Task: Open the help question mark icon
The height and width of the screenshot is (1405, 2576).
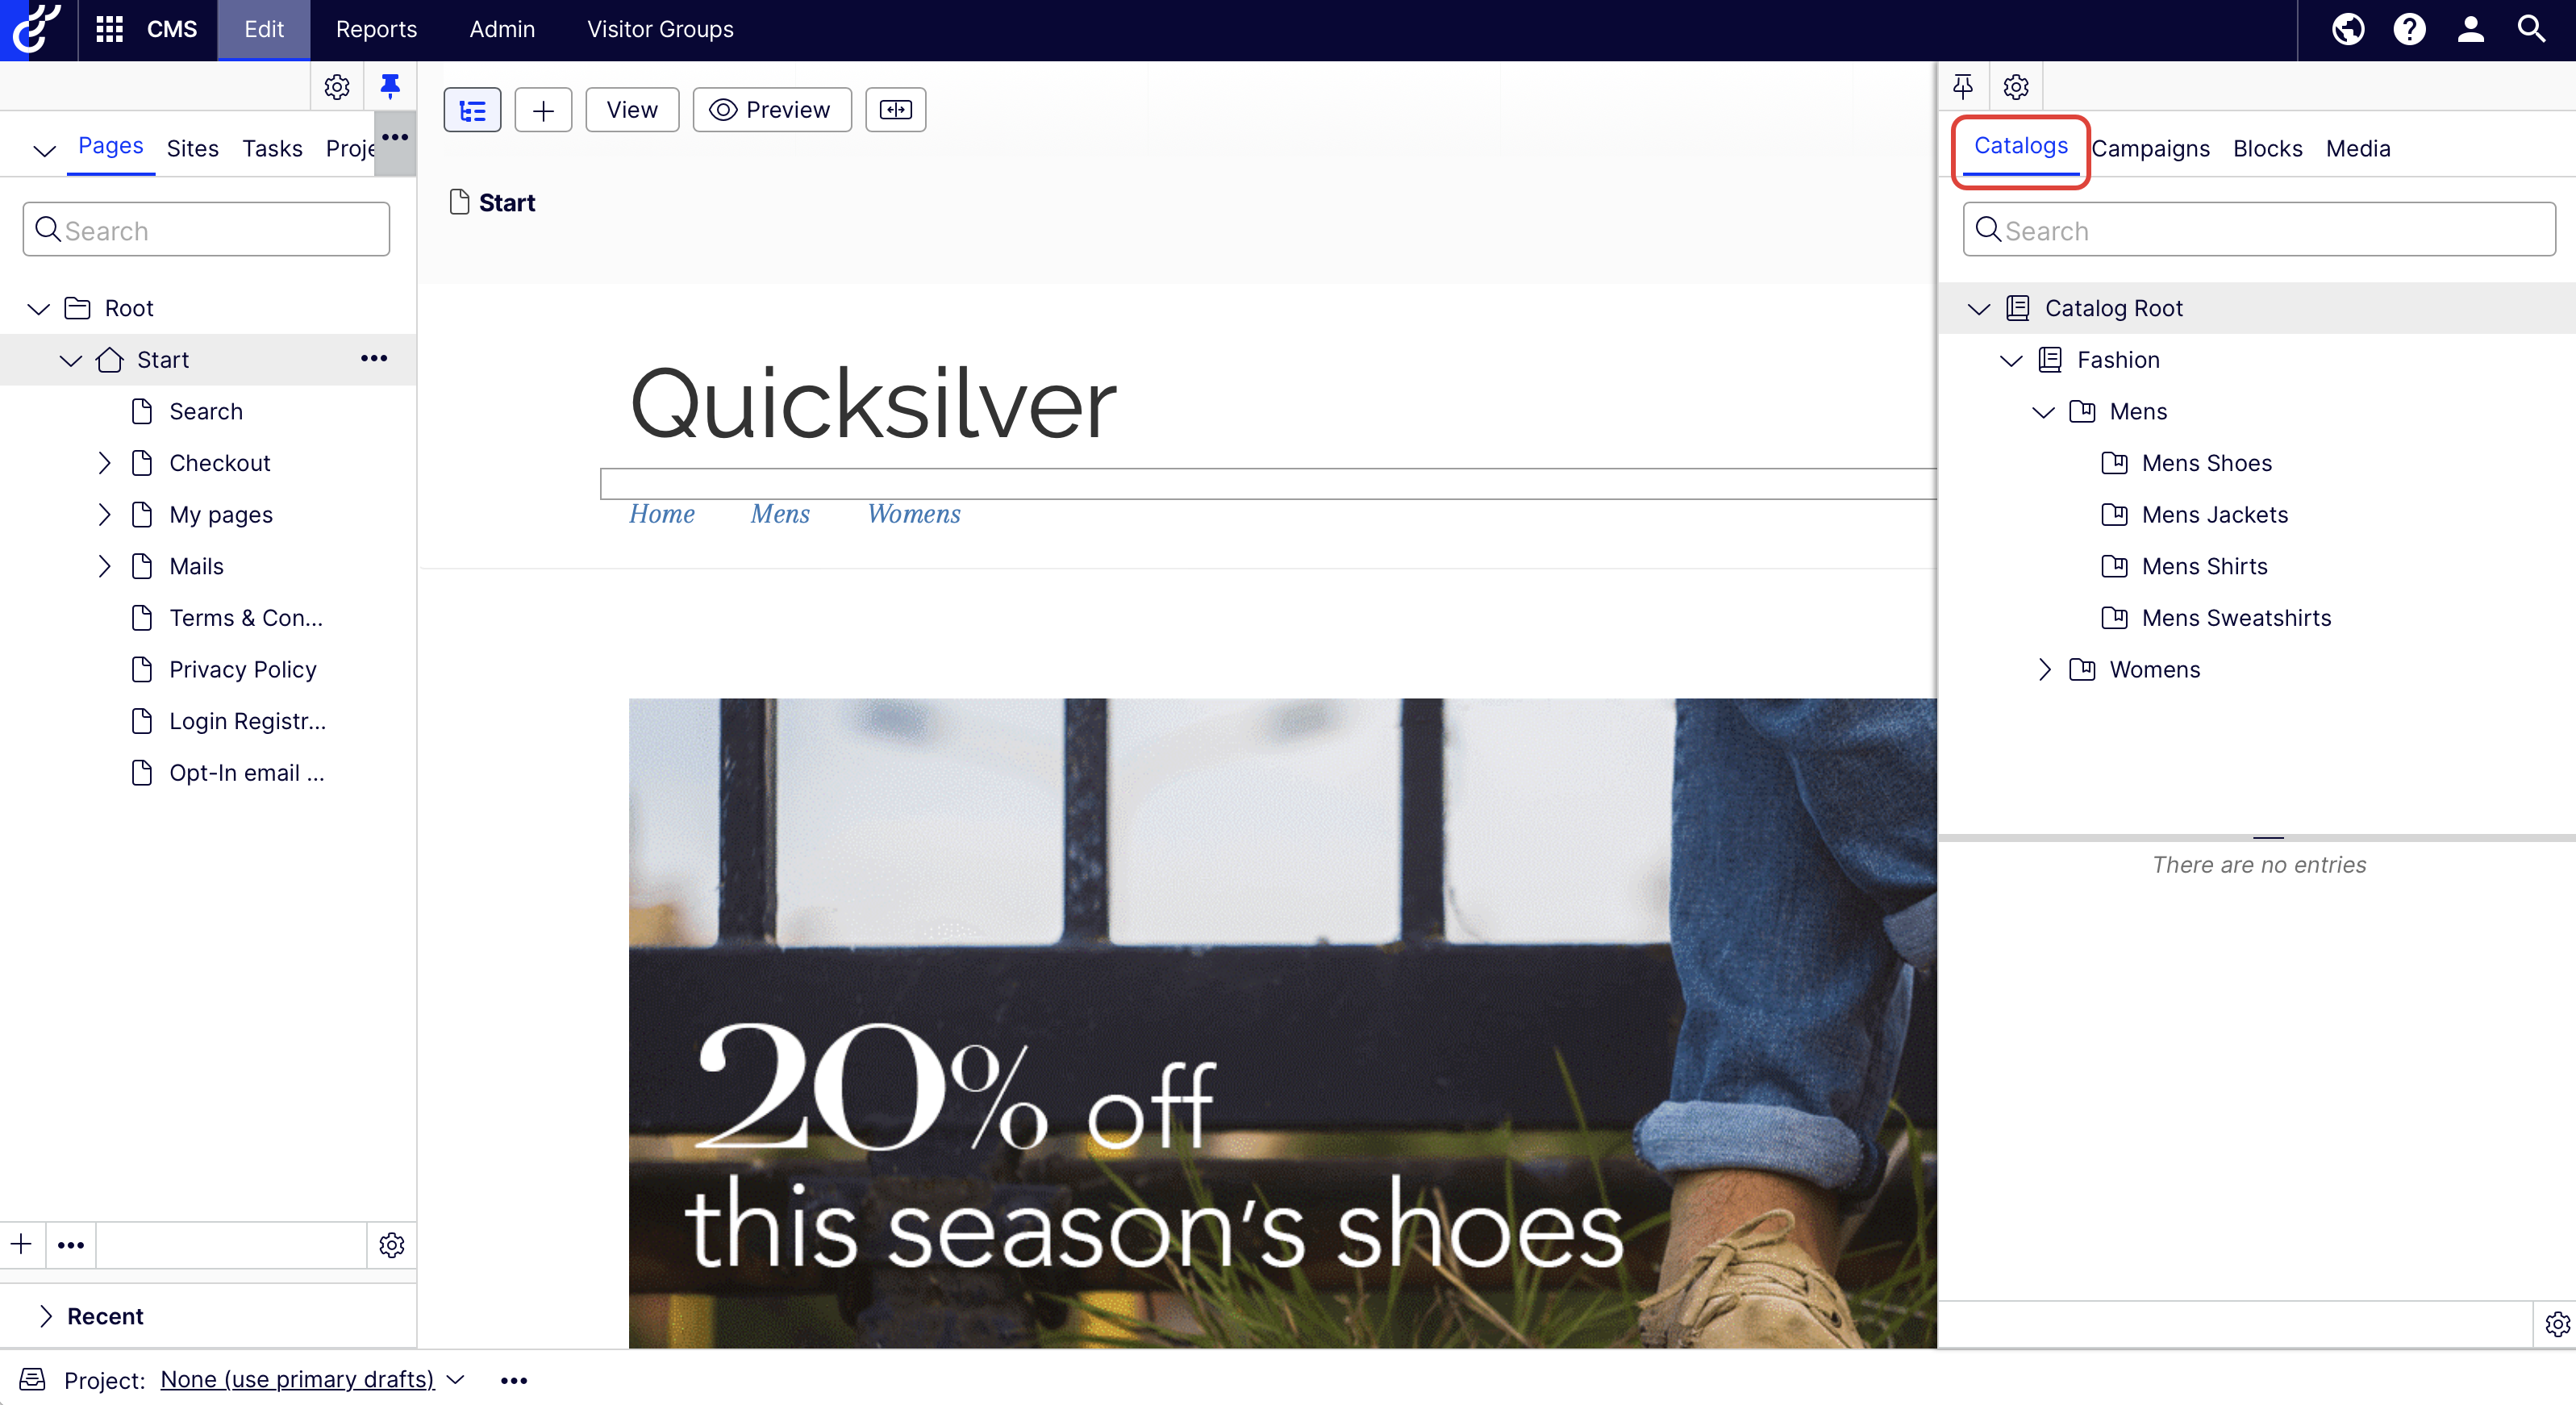Action: (2409, 29)
